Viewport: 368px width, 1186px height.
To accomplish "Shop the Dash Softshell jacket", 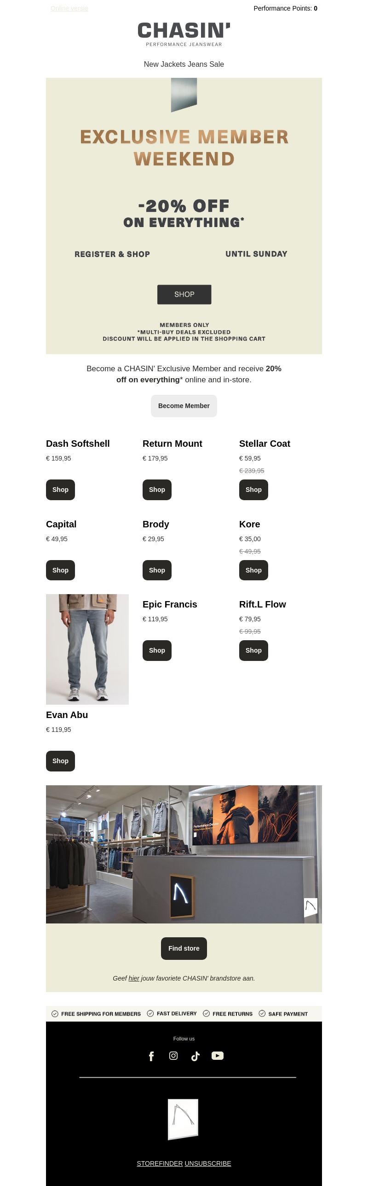I will (60, 490).
